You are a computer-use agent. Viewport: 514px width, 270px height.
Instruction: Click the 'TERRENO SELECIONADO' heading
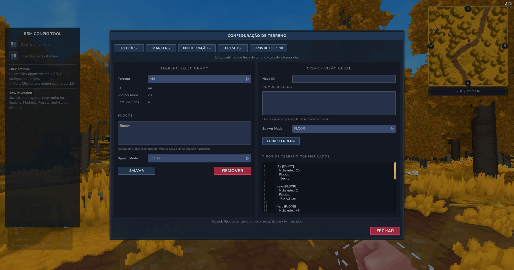[184, 69]
